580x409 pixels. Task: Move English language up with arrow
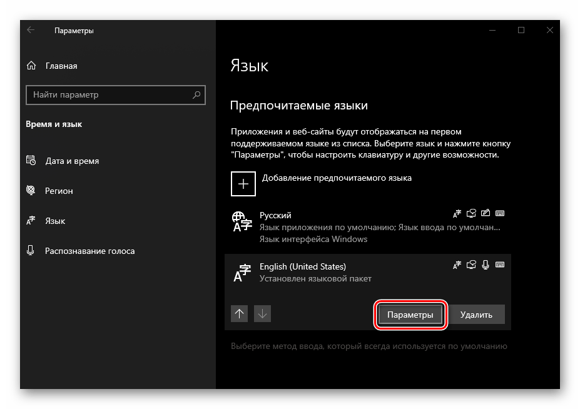[x=240, y=315]
